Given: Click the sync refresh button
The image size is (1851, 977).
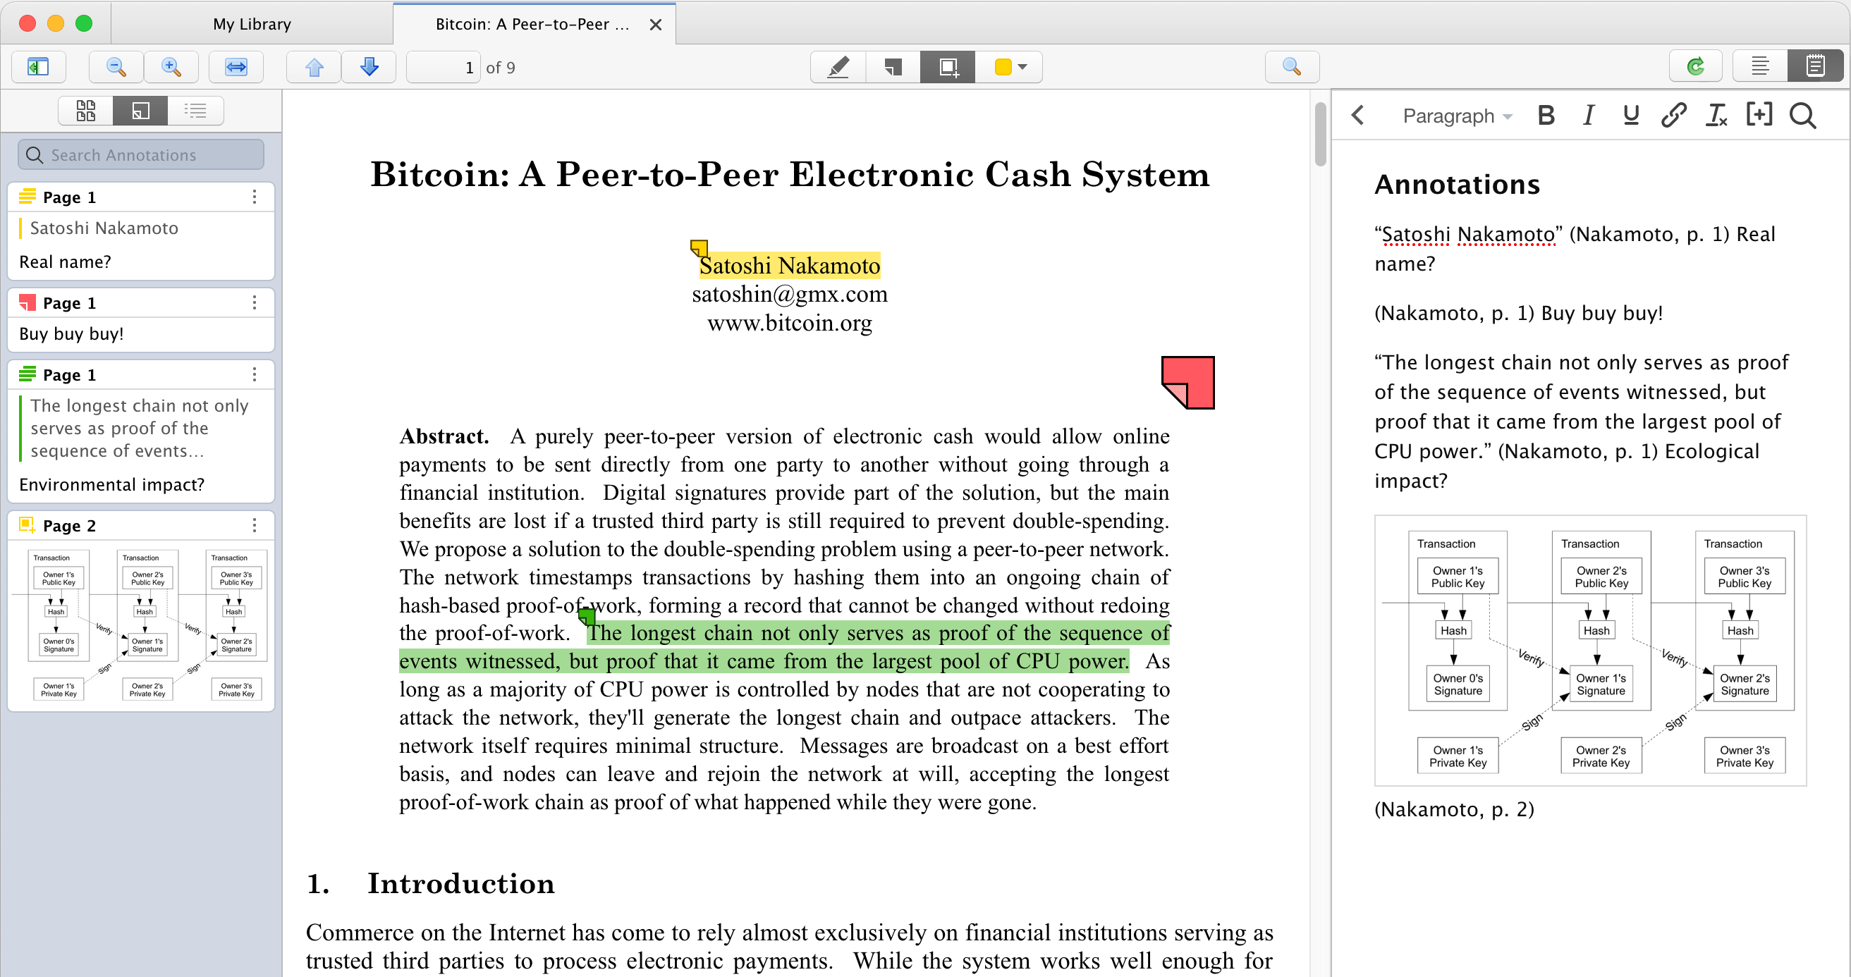Looking at the screenshot, I should (1695, 67).
